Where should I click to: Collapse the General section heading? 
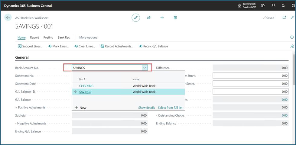click(x=22, y=57)
